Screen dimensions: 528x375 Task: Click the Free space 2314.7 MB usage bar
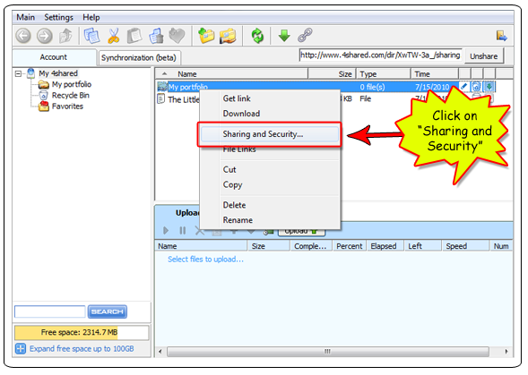click(82, 333)
